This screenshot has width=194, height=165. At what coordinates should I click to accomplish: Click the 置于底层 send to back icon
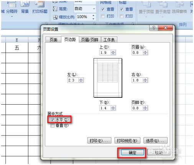(x=163, y=4)
